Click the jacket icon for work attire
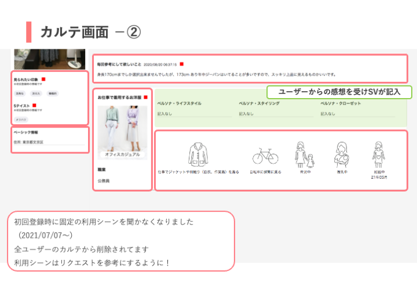This screenshot has height=289, width=417. click(x=197, y=154)
